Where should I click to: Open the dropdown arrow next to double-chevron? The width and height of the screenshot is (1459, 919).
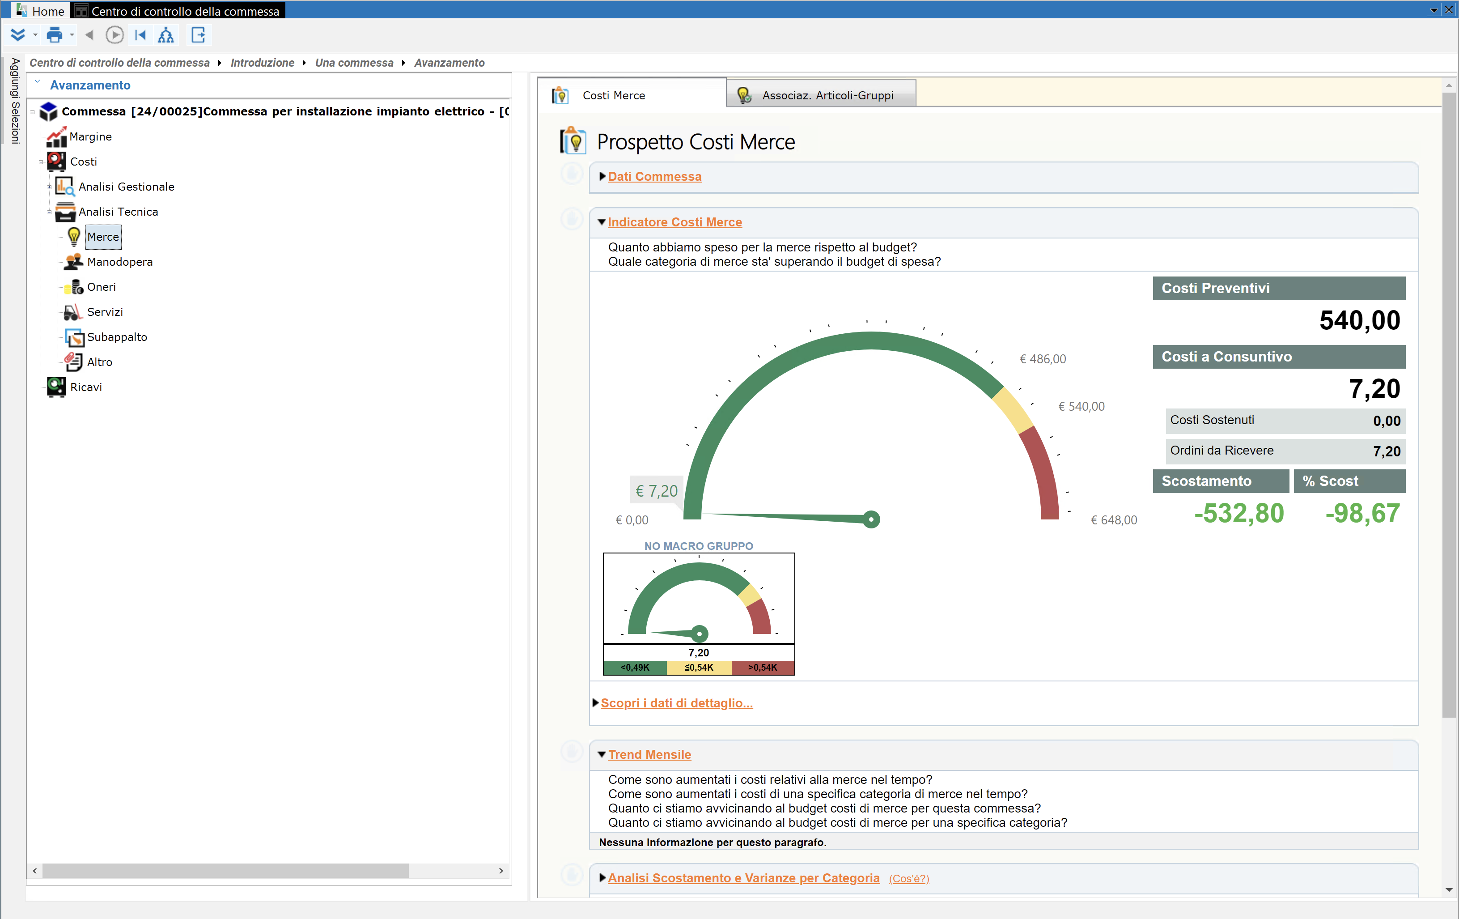35,35
